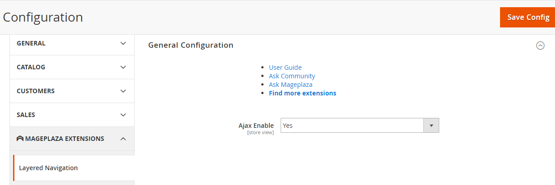This screenshot has height=185, width=555.
Task: Open the GENERAL configuration tab label
Action: point(31,44)
